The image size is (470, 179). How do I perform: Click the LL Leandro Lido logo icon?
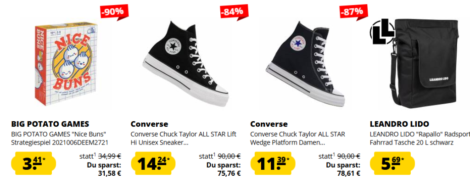click(382, 32)
